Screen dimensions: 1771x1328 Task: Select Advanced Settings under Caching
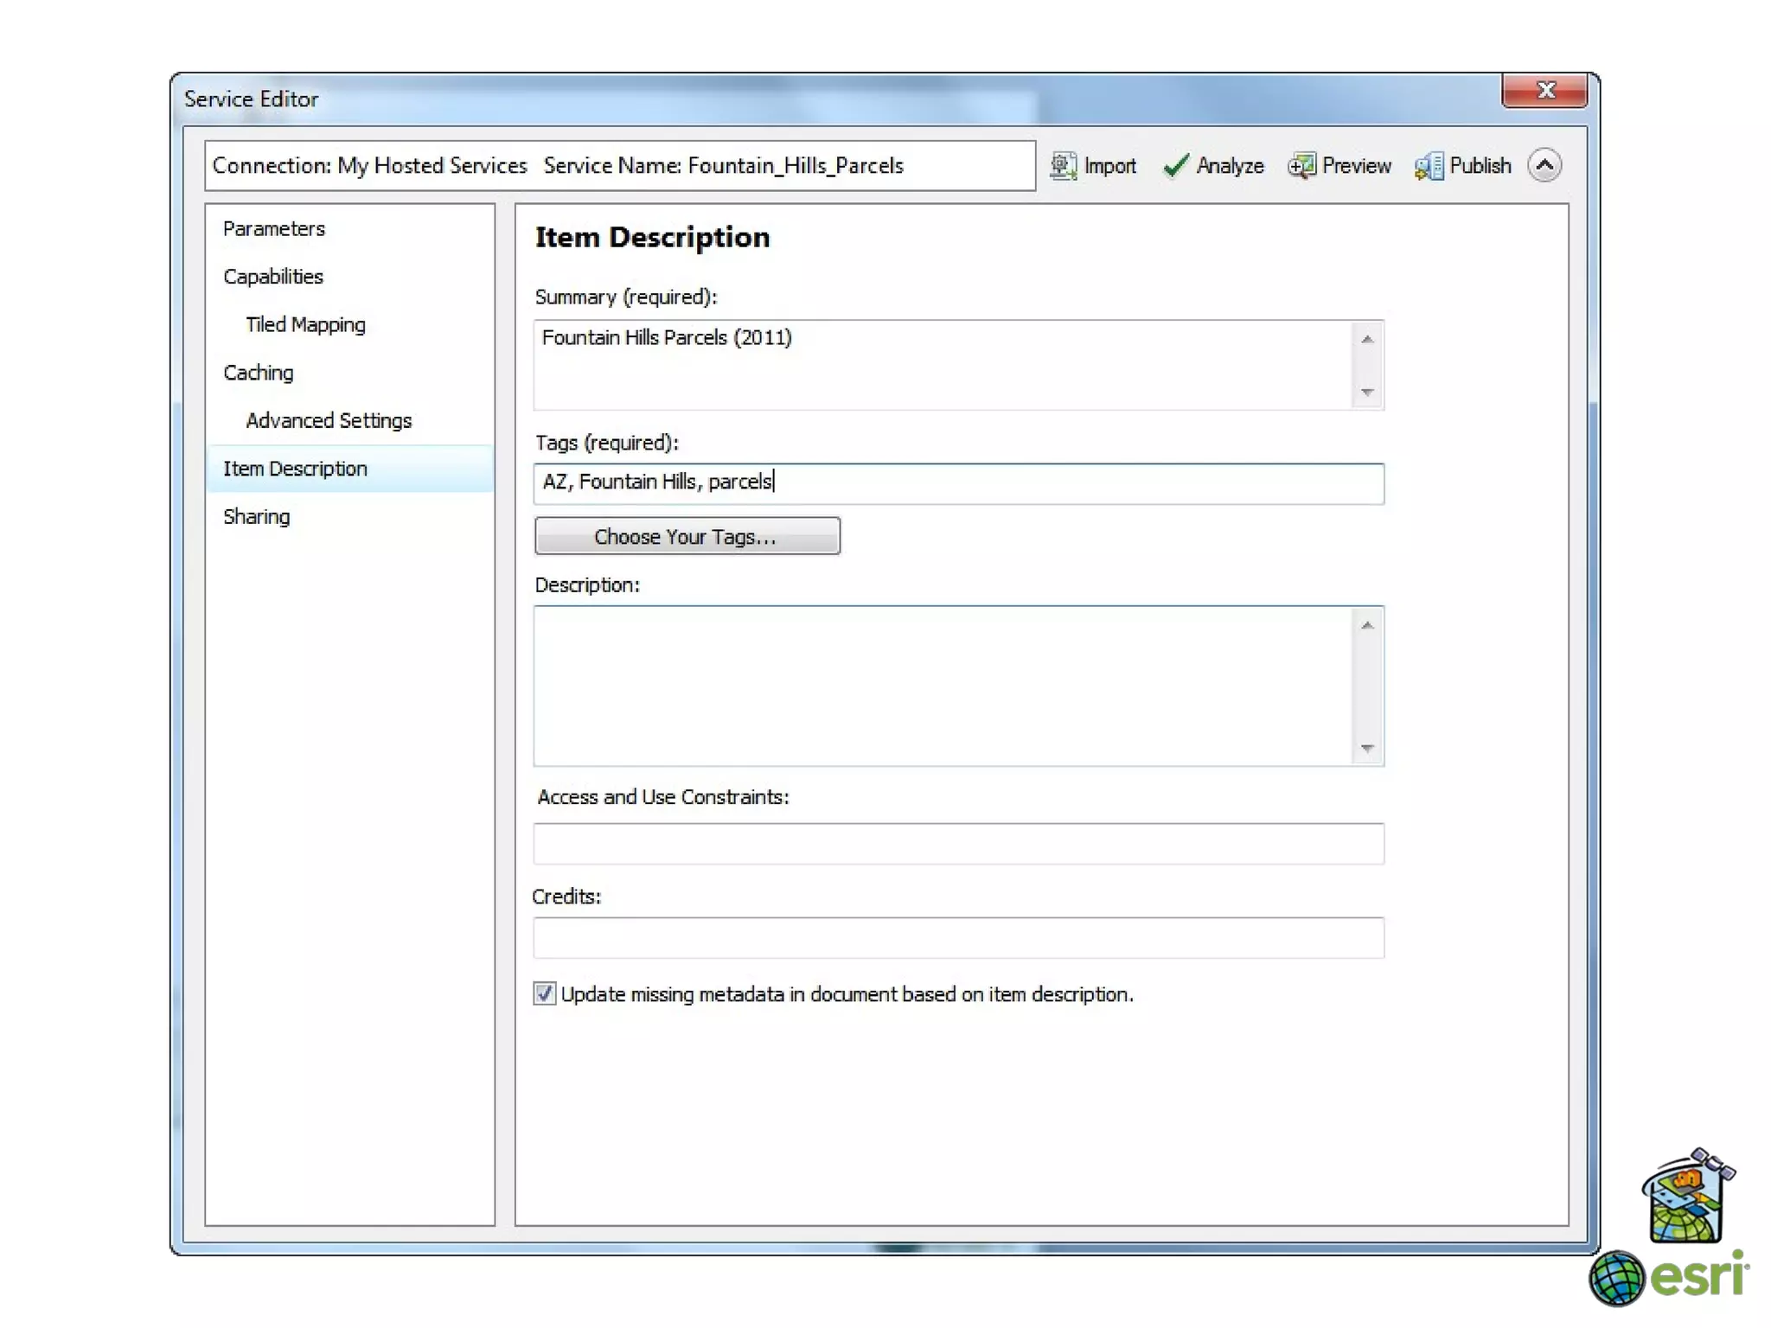329,420
